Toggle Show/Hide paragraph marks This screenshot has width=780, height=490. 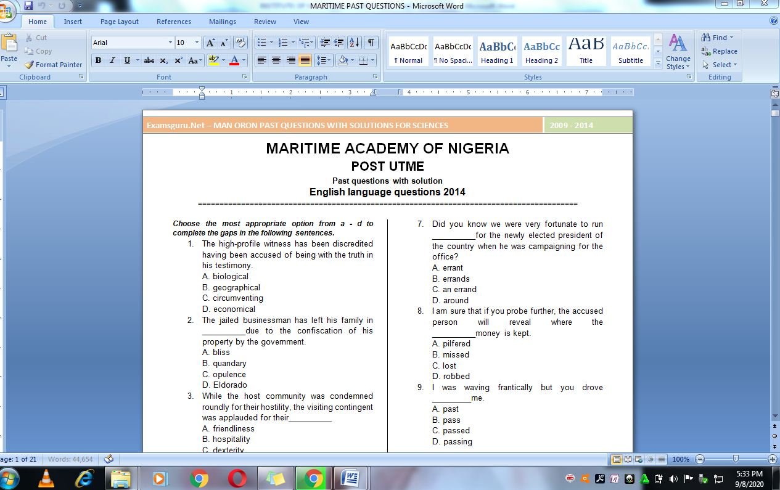tap(371, 43)
